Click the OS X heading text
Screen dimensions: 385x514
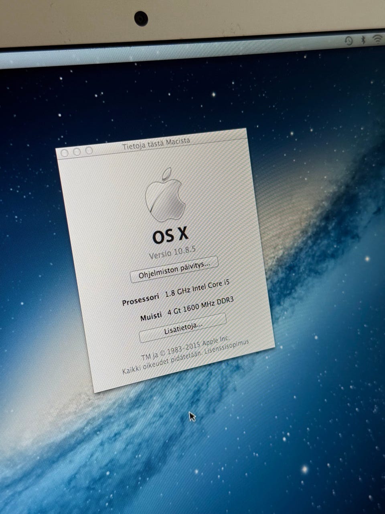(x=170, y=235)
